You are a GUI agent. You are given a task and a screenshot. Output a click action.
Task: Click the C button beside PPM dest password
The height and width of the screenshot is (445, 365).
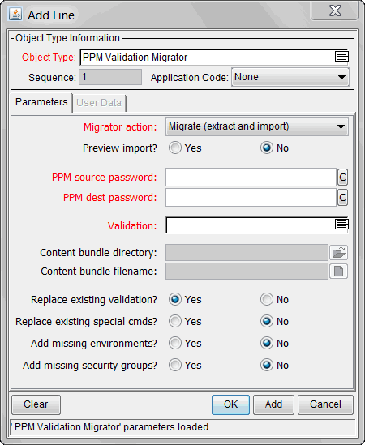(x=342, y=198)
